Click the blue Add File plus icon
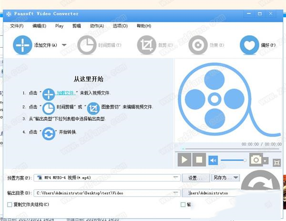The height and width of the screenshot is (221, 286). [x=22, y=45]
